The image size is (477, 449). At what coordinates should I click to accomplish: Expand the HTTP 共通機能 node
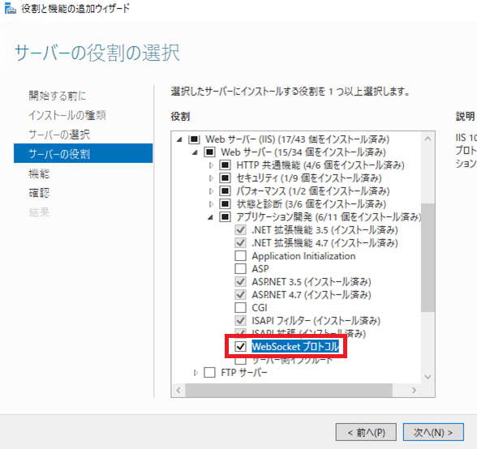click(211, 165)
